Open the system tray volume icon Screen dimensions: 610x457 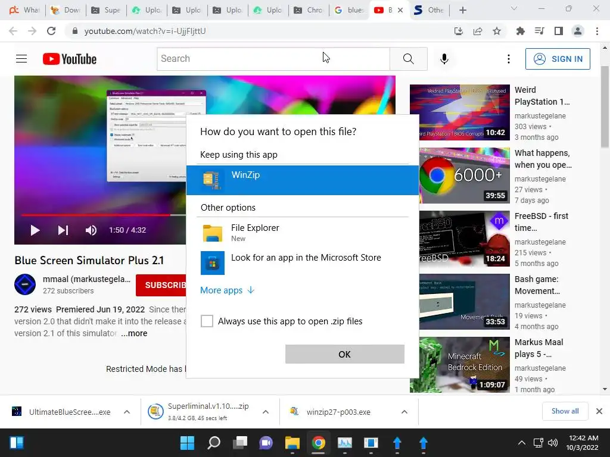click(553, 443)
